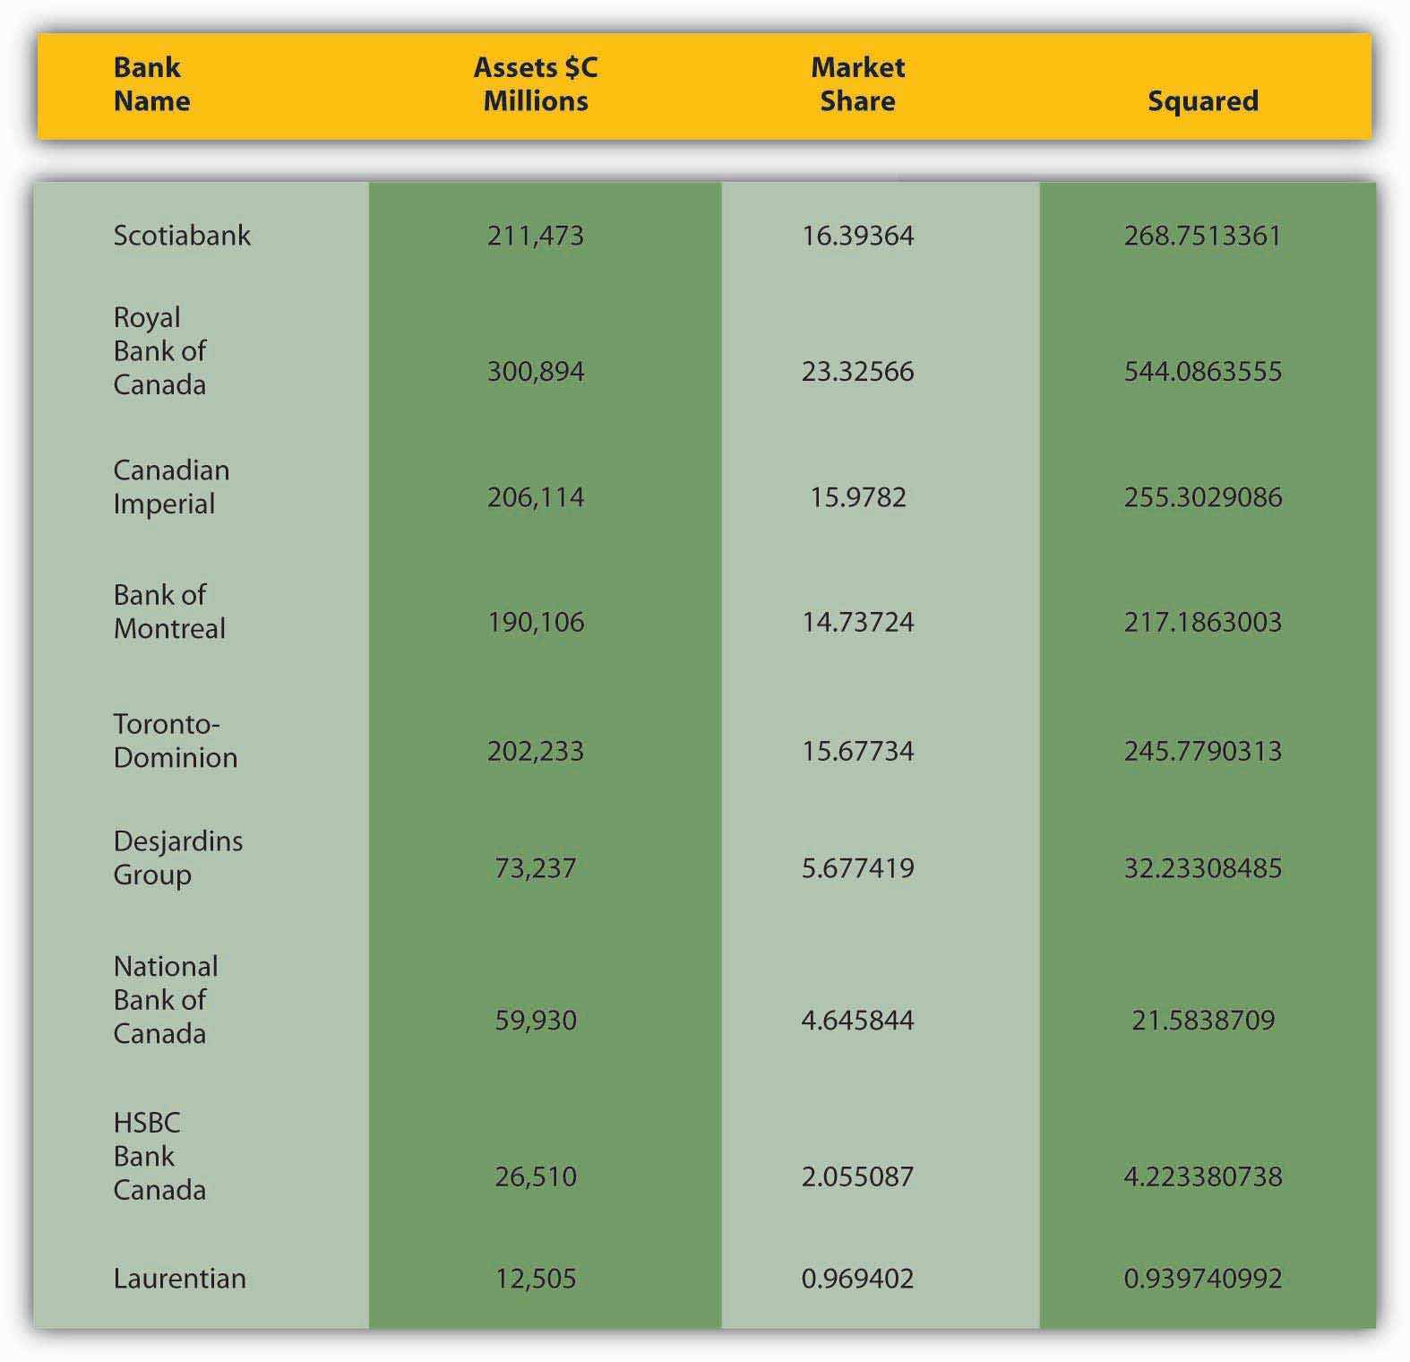The height and width of the screenshot is (1362, 1410).
Task: Select the Toronto-Dominion bank name
Action: click(x=175, y=741)
